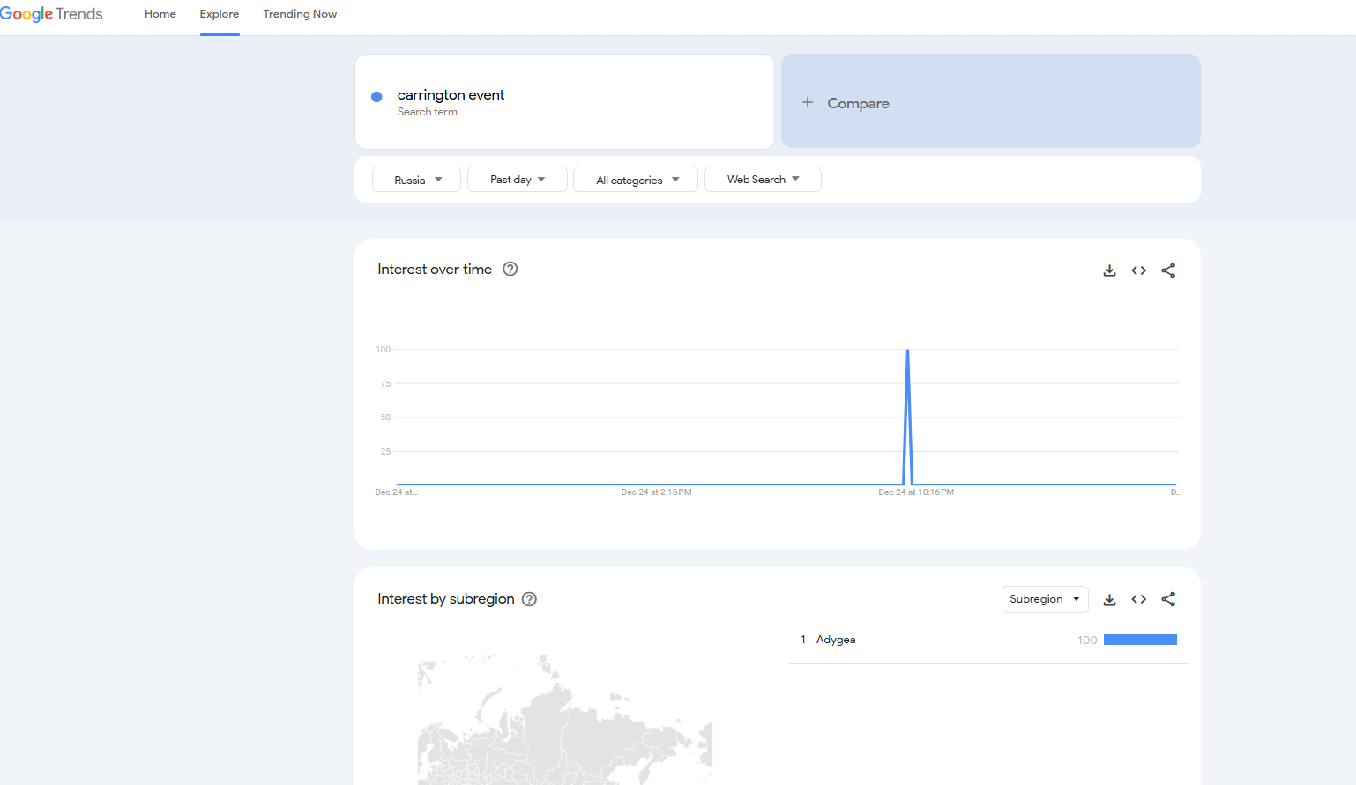This screenshot has width=1356, height=785.
Task: Embed the Interest by subregion widget
Action: click(1139, 599)
